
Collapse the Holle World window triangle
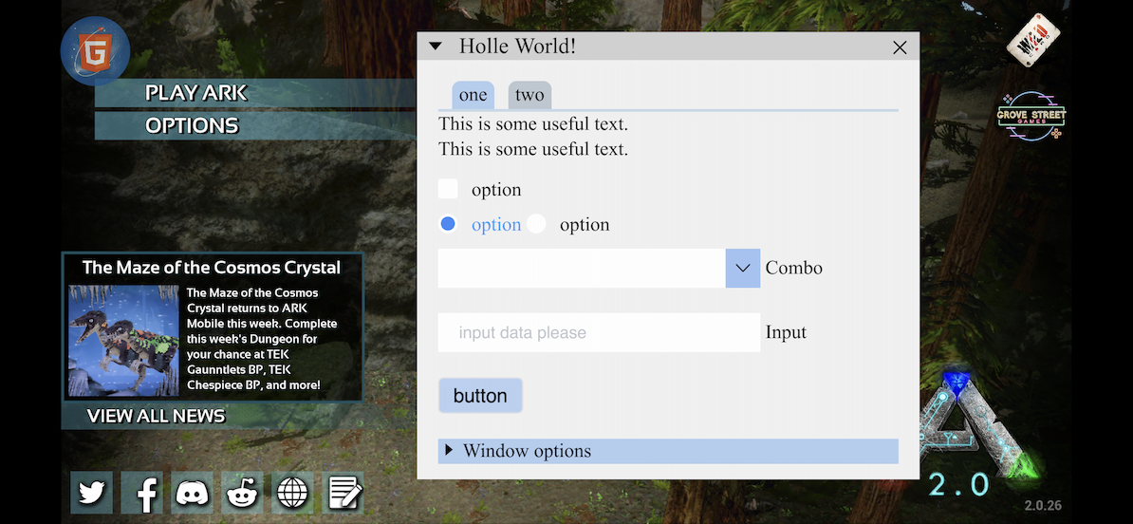[x=435, y=47]
